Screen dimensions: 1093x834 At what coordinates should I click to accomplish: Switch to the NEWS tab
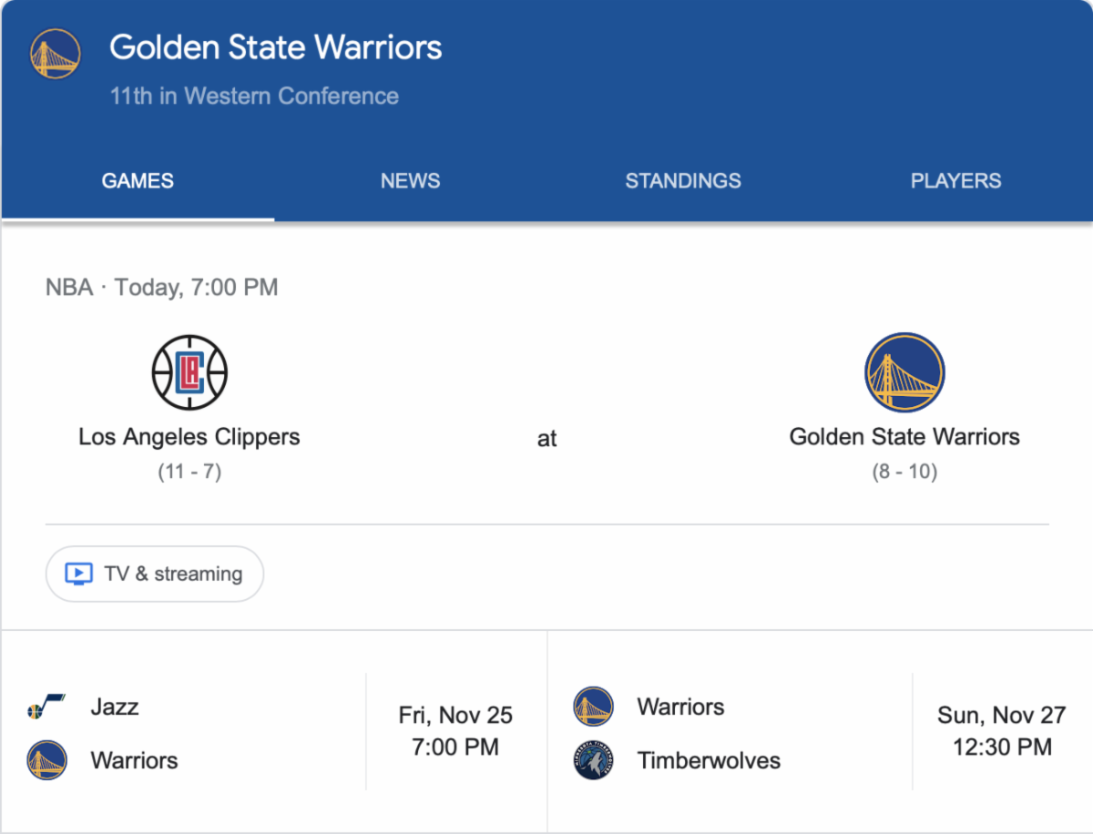point(410,180)
